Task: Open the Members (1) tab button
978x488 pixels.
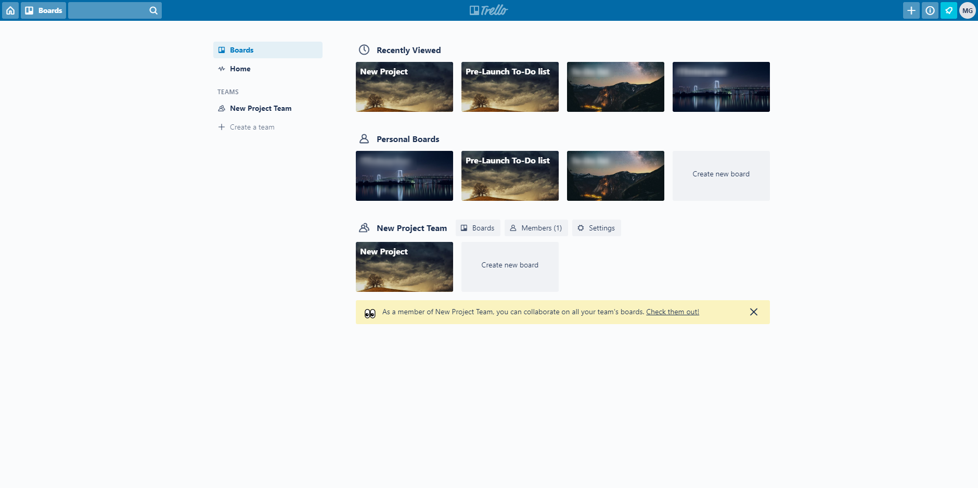Action: point(536,228)
